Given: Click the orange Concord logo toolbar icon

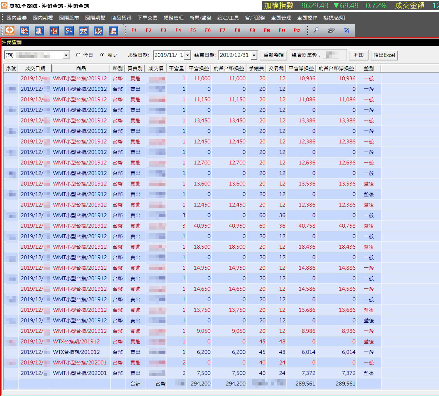Looking at the screenshot, I should pos(10,30).
